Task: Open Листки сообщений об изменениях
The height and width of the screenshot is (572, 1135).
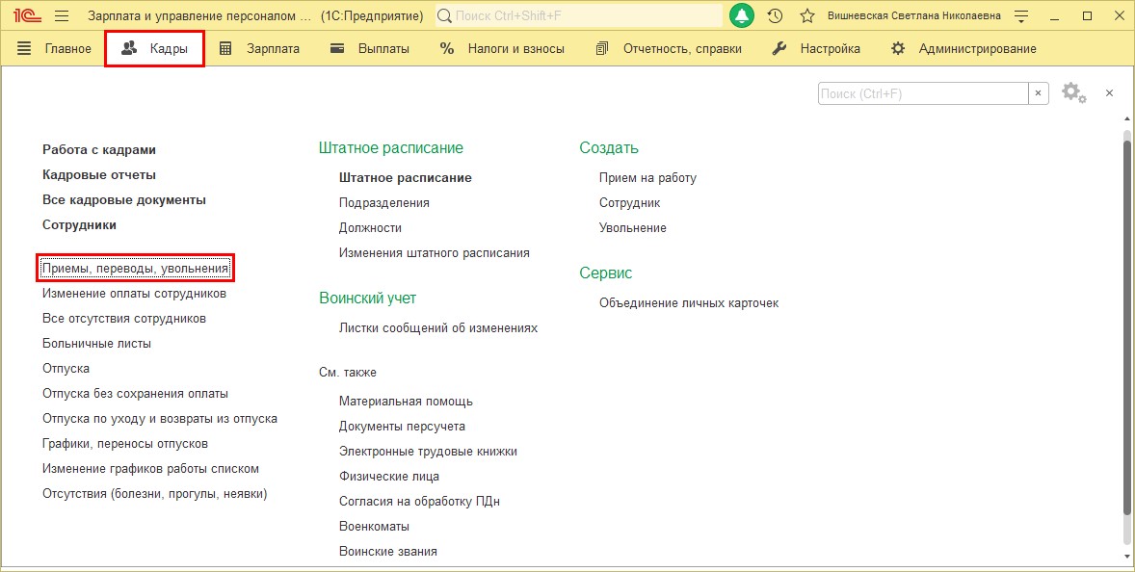Action: pyautogui.click(x=438, y=328)
